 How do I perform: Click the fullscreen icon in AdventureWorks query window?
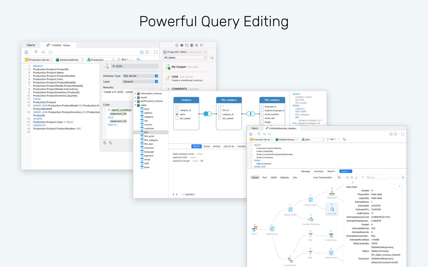click(x=155, y=52)
